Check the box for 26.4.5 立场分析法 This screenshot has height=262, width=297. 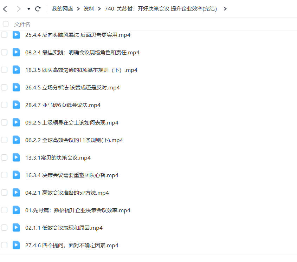(x=4, y=87)
